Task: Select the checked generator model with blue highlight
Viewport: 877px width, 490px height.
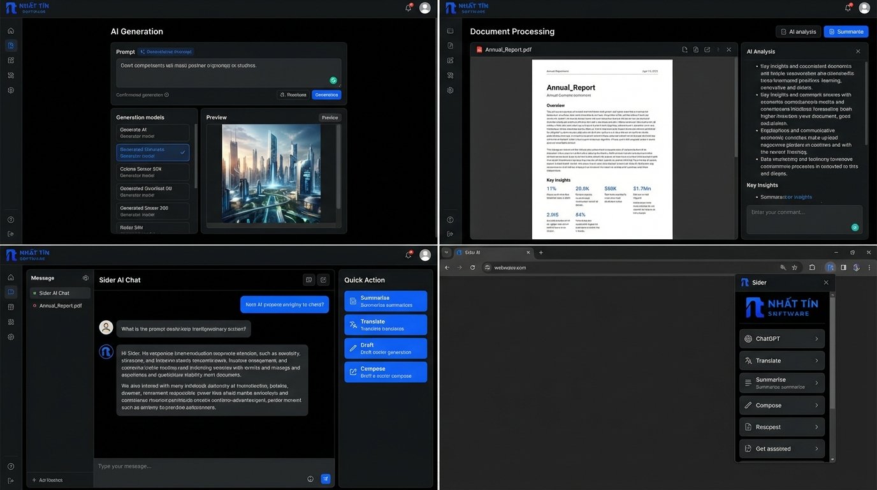Action: [153, 152]
